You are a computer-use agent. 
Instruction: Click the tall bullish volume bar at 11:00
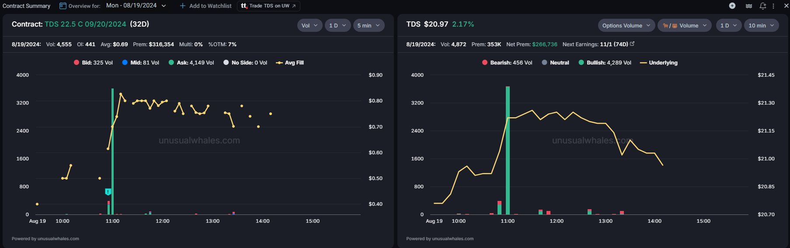pos(508,150)
